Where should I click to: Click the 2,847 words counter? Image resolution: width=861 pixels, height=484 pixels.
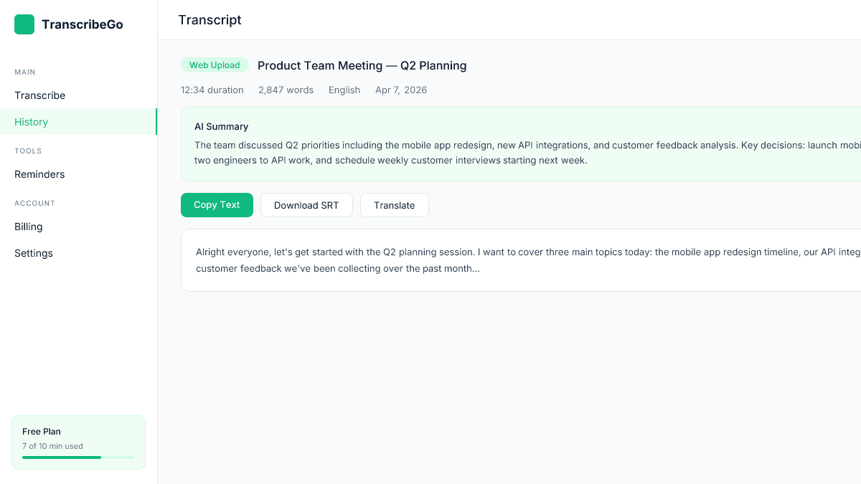tap(286, 90)
